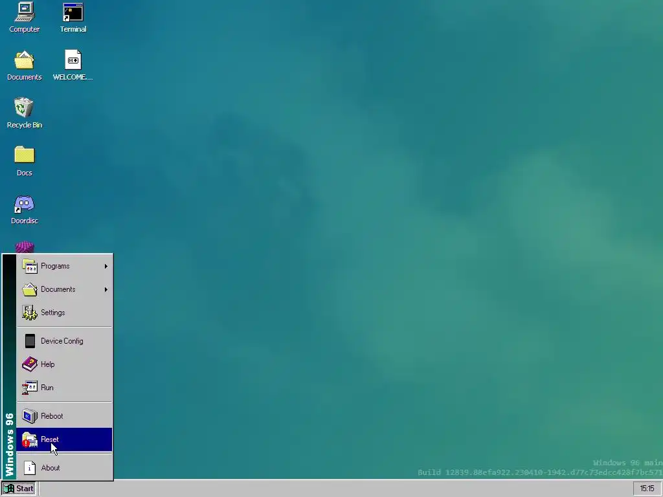Select the Recycle Bin icon
663x497 pixels.
click(x=24, y=107)
